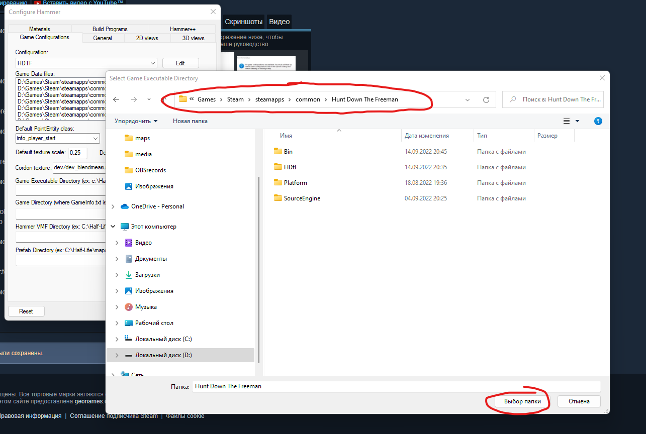Viewport: 646px width, 434px height.
Task: Select the Bin folder
Action: point(288,151)
